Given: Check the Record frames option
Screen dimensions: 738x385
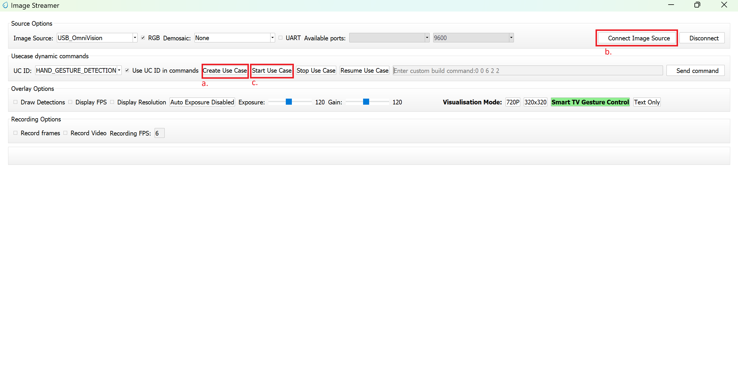Looking at the screenshot, I should click(x=15, y=133).
